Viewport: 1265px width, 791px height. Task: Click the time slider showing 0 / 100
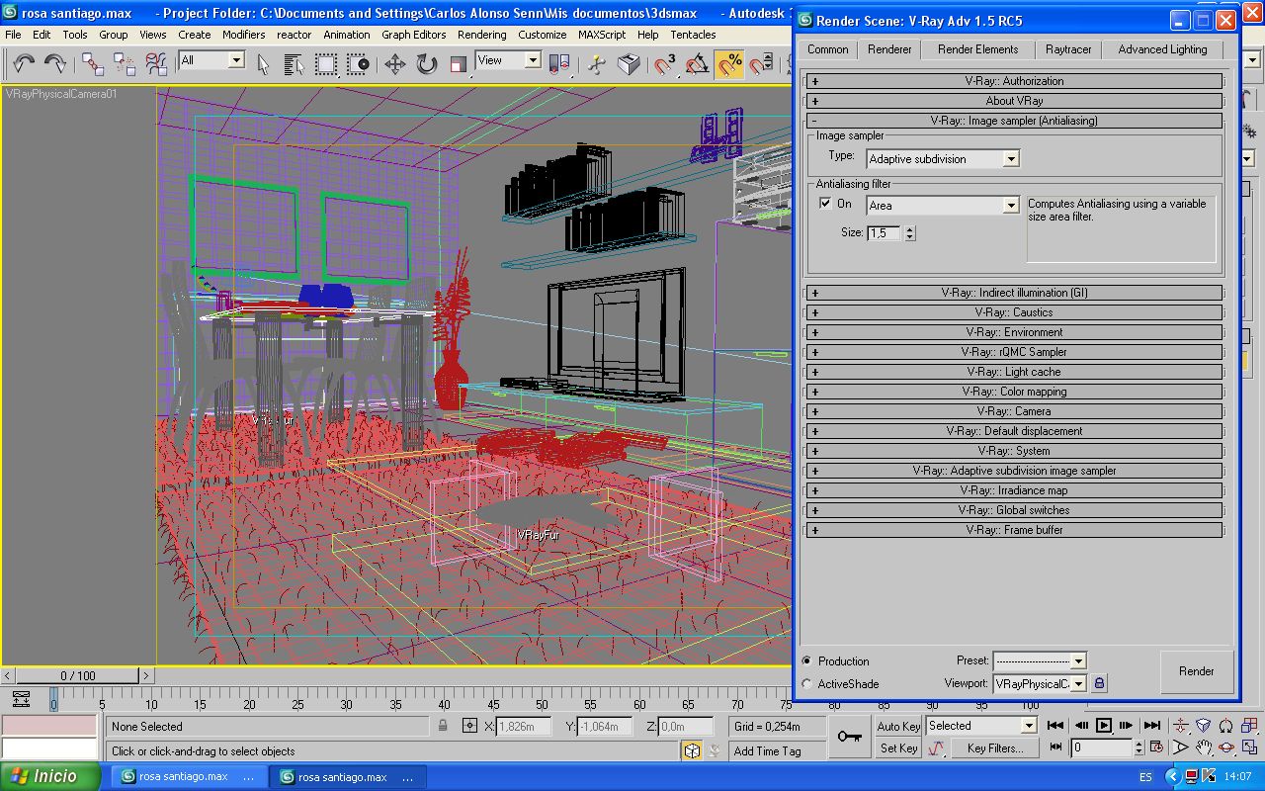pyautogui.click(x=78, y=676)
